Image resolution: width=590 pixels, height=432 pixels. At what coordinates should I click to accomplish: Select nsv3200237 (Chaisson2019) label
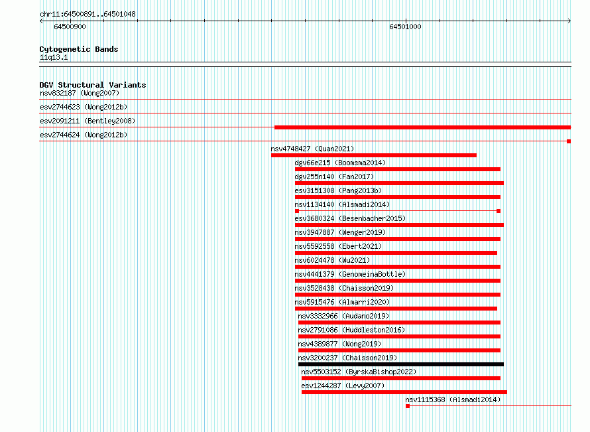pyautogui.click(x=347, y=358)
